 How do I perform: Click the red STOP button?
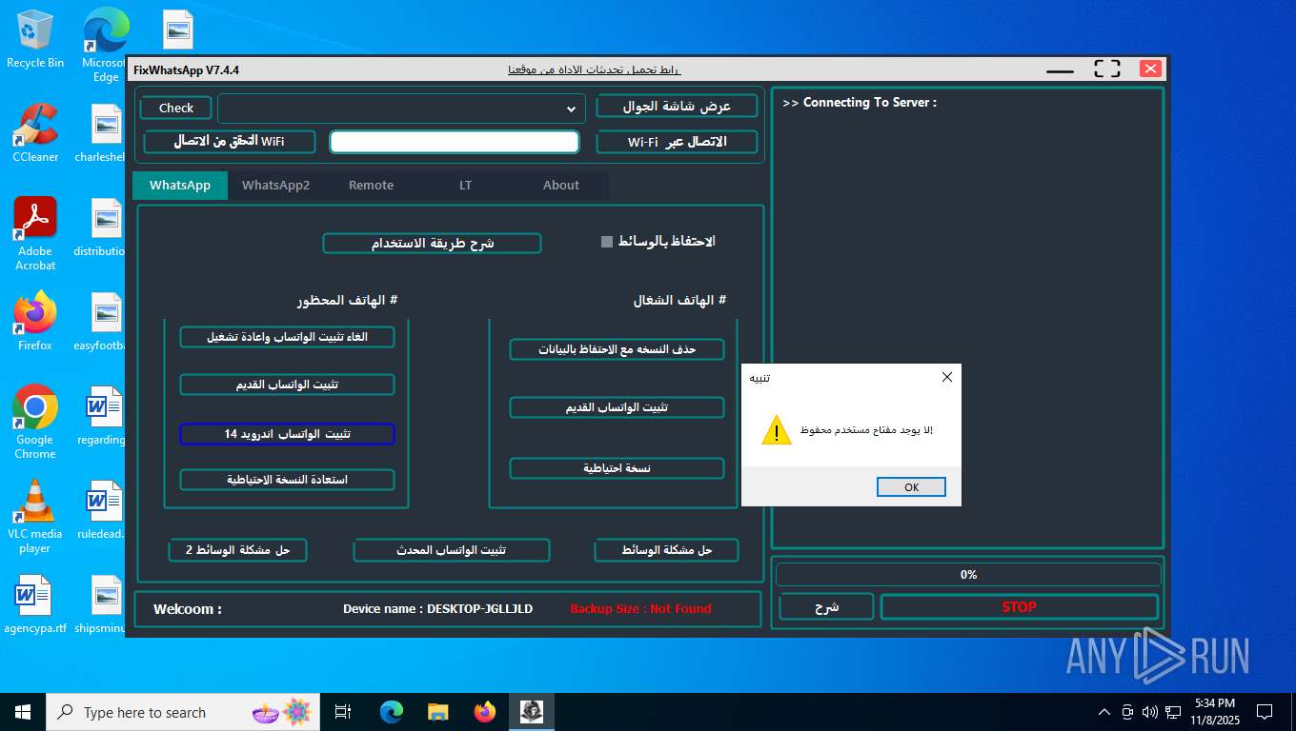click(1019, 607)
